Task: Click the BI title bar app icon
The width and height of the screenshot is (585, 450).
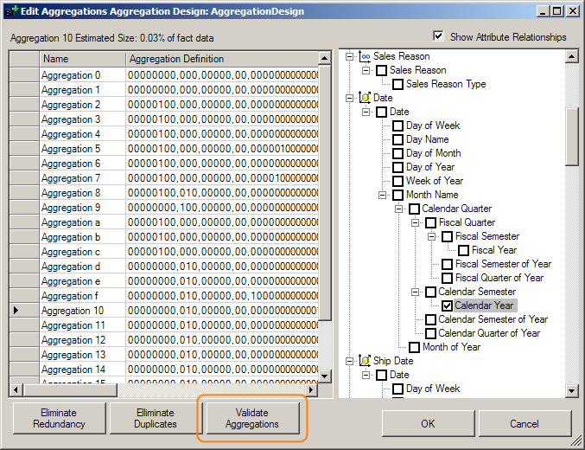Action: [11, 11]
